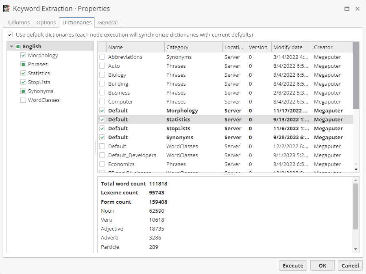Sort by the Category column header
Image resolution: width=366 pixels, height=274 pixels.
click(x=193, y=47)
